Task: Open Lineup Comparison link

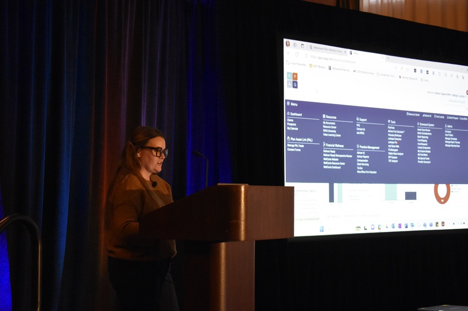Action: tap(424, 148)
